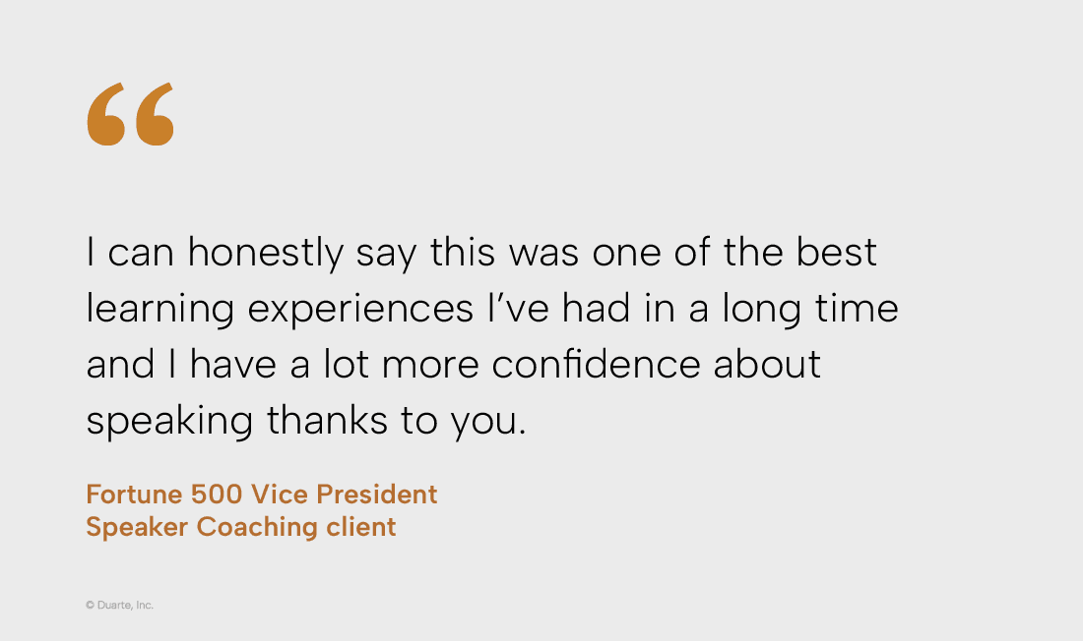
Task: Click the quote line starting "I can honestly say"
Action: (480, 253)
